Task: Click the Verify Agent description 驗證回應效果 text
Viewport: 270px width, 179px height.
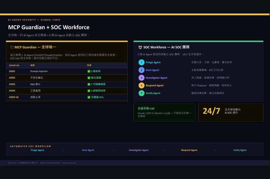Action: (208, 93)
